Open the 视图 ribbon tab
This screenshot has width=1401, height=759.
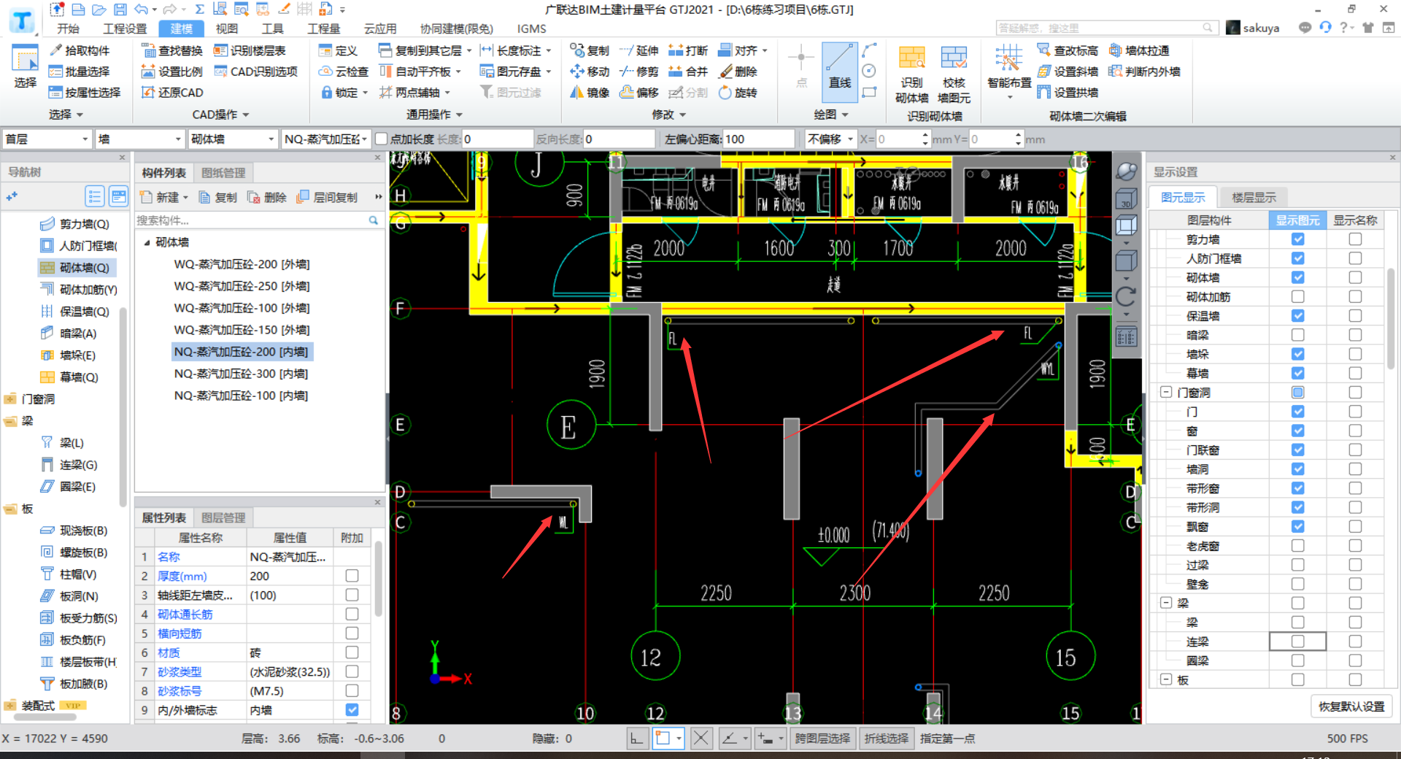pyautogui.click(x=227, y=28)
